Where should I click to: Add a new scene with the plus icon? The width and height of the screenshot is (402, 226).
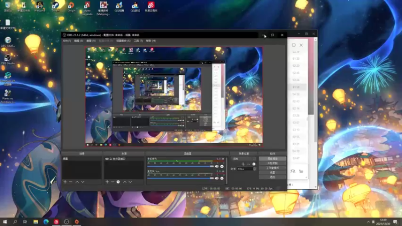coord(65,182)
